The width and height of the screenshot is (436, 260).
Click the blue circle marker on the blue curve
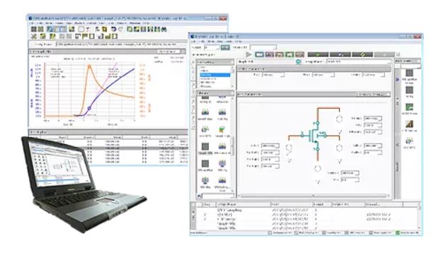click(x=89, y=108)
